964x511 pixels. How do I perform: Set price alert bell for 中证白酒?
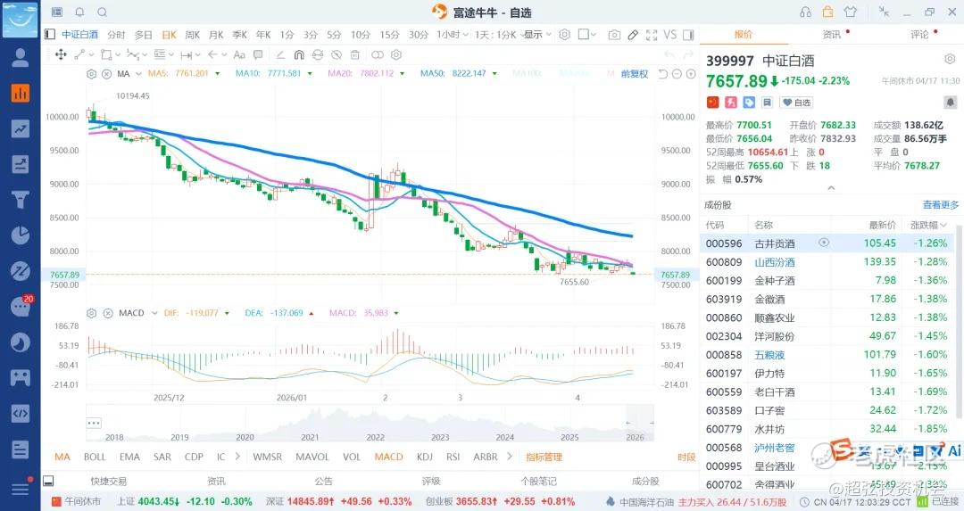[950, 102]
